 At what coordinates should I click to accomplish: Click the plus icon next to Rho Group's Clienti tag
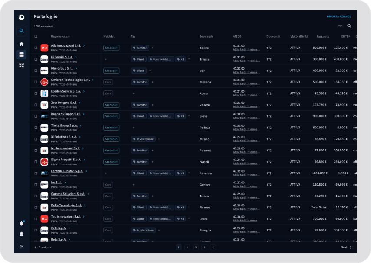tap(150, 71)
